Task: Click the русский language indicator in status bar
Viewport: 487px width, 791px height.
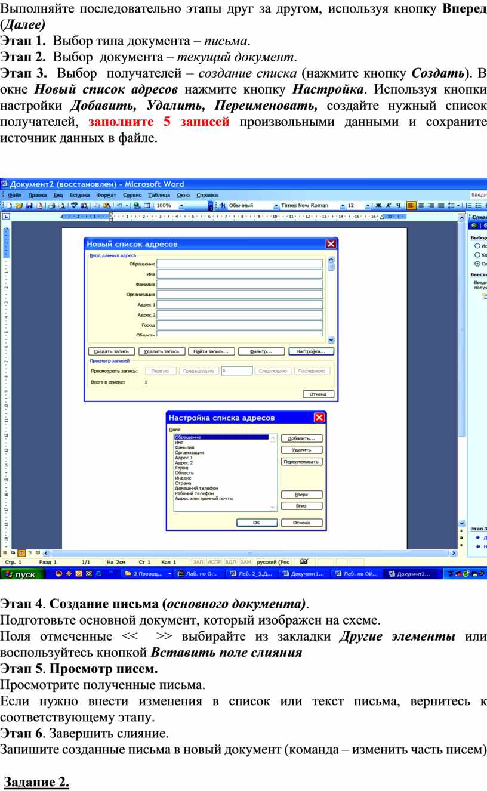Action: [273, 561]
